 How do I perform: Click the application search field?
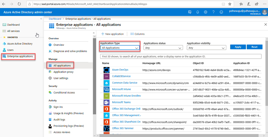181,57
